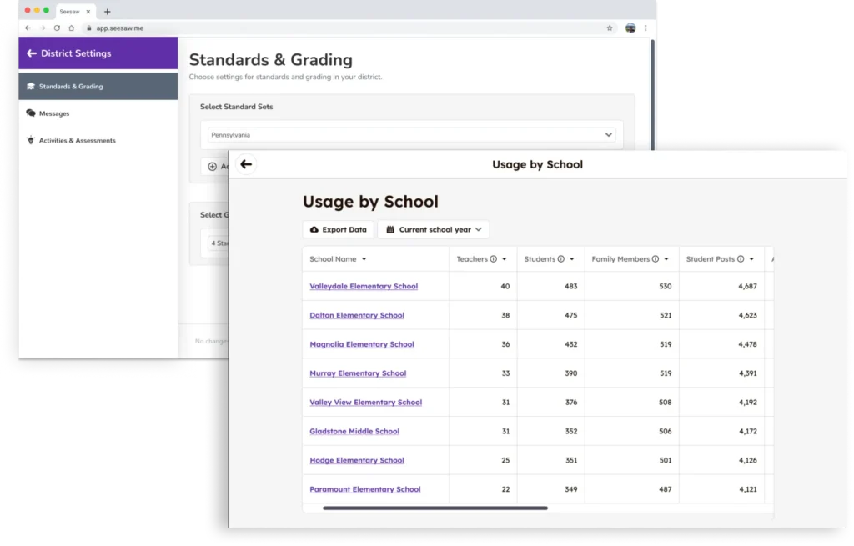The width and height of the screenshot is (854, 546).
Task: Open Messages in the sidebar
Action: 98,113
